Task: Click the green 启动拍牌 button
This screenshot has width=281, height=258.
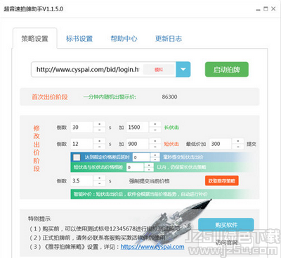Action: coord(227,69)
